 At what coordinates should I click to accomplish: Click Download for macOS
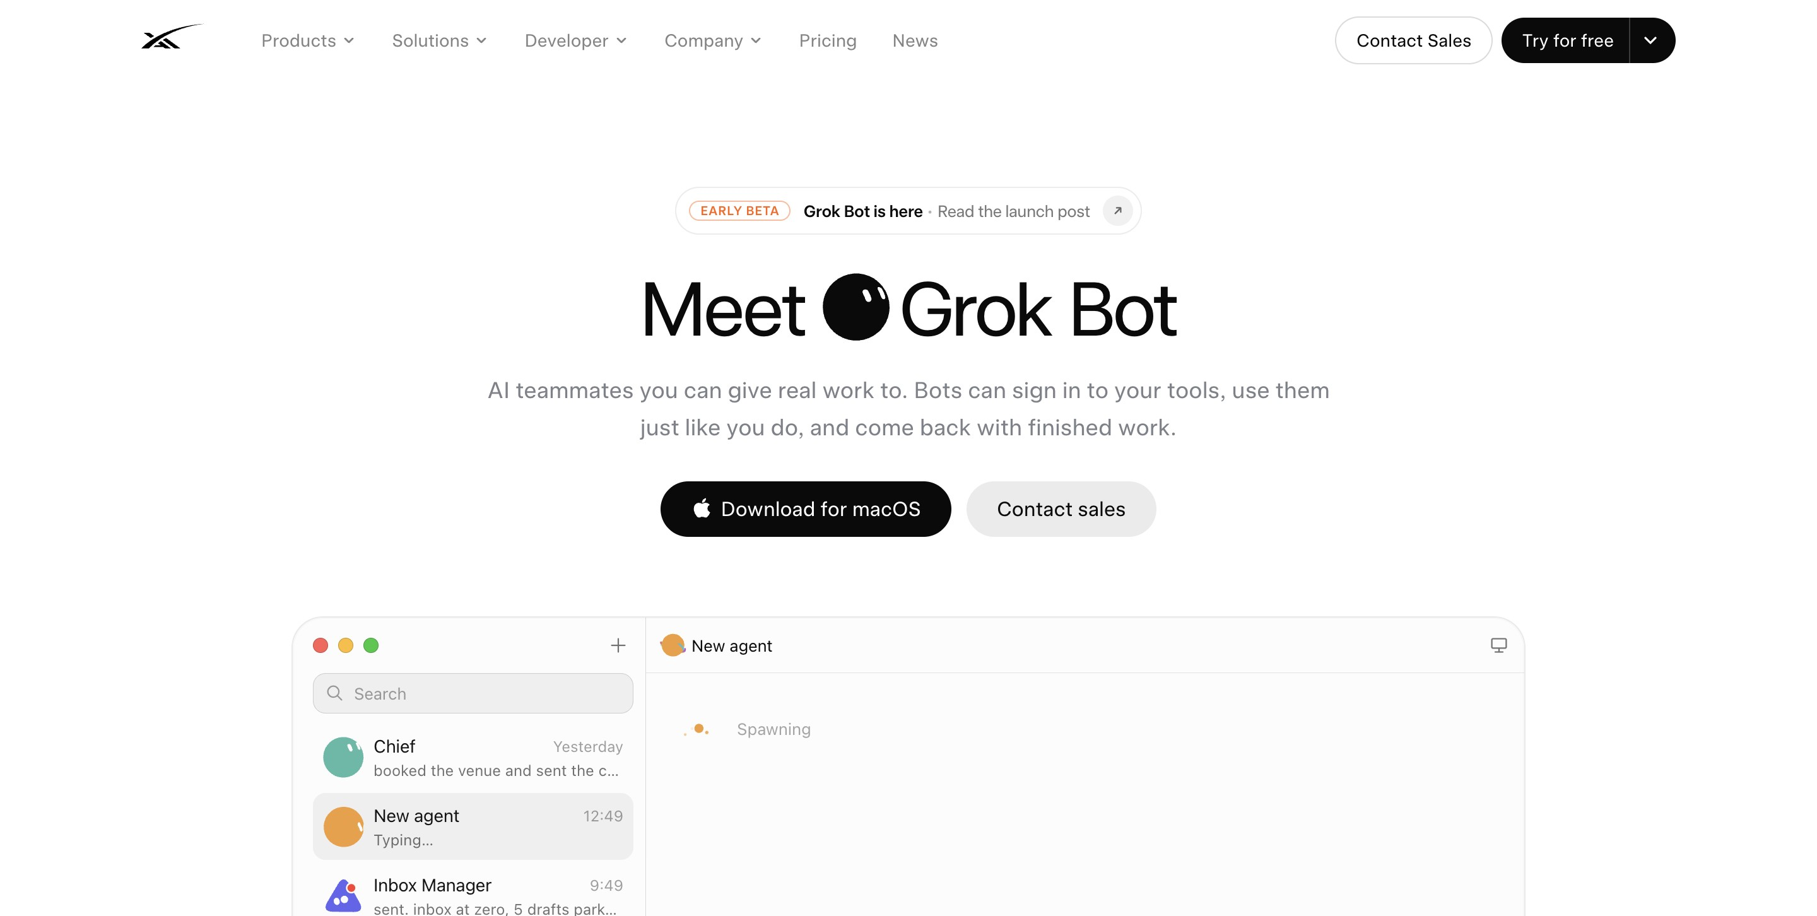tap(806, 508)
